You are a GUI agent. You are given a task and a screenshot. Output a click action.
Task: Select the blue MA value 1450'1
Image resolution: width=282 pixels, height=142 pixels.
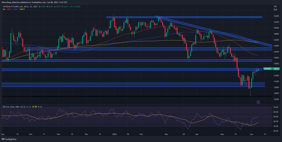pos(16,9)
